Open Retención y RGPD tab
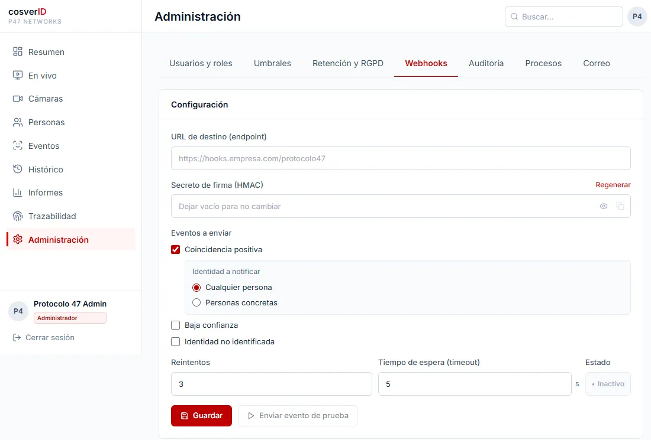Viewport: 651px width, 440px height. (x=348, y=63)
